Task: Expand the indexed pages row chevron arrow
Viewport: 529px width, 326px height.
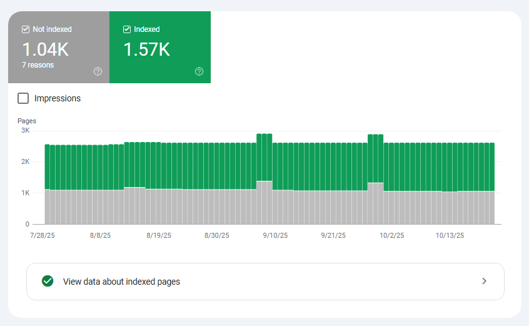Action: 483,281
